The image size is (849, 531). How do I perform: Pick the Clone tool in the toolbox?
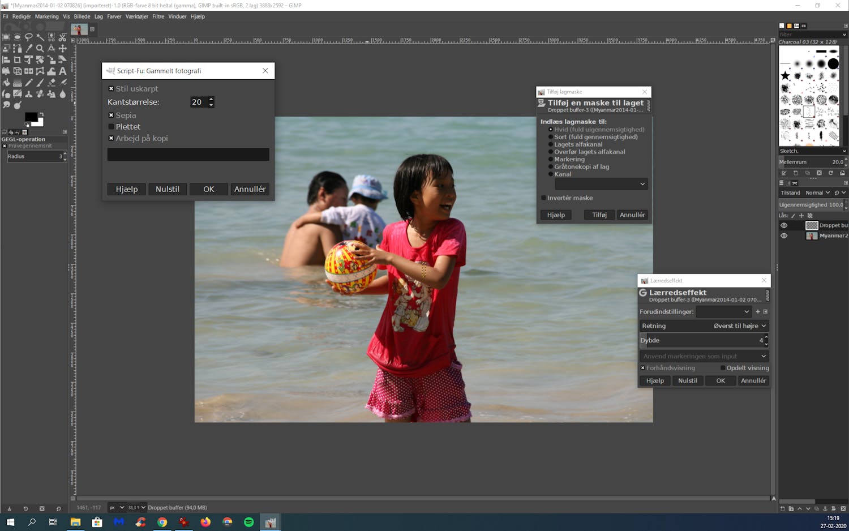tap(28, 93)
